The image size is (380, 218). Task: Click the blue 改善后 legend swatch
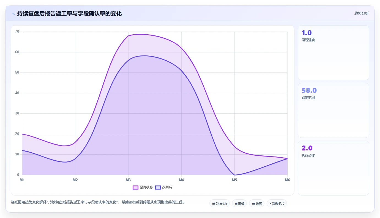coord(158,187)
